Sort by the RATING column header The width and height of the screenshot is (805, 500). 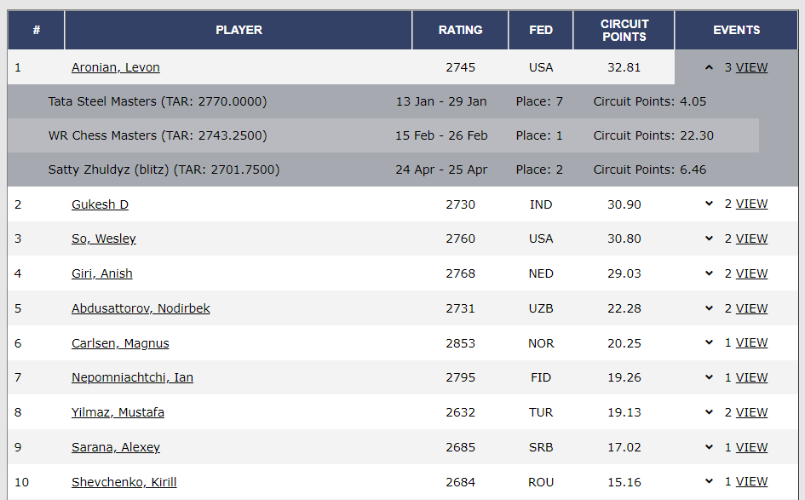460,30
